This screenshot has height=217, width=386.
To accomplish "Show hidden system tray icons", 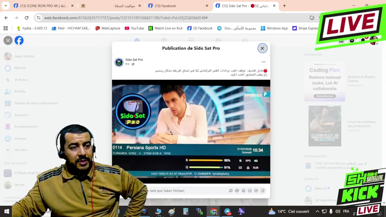I will [317, 211].
